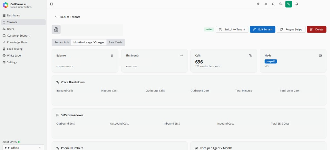Open the lightning bolt quick actions icon
This screenshot has height=150, width=330.
click(x=258, y=4)
